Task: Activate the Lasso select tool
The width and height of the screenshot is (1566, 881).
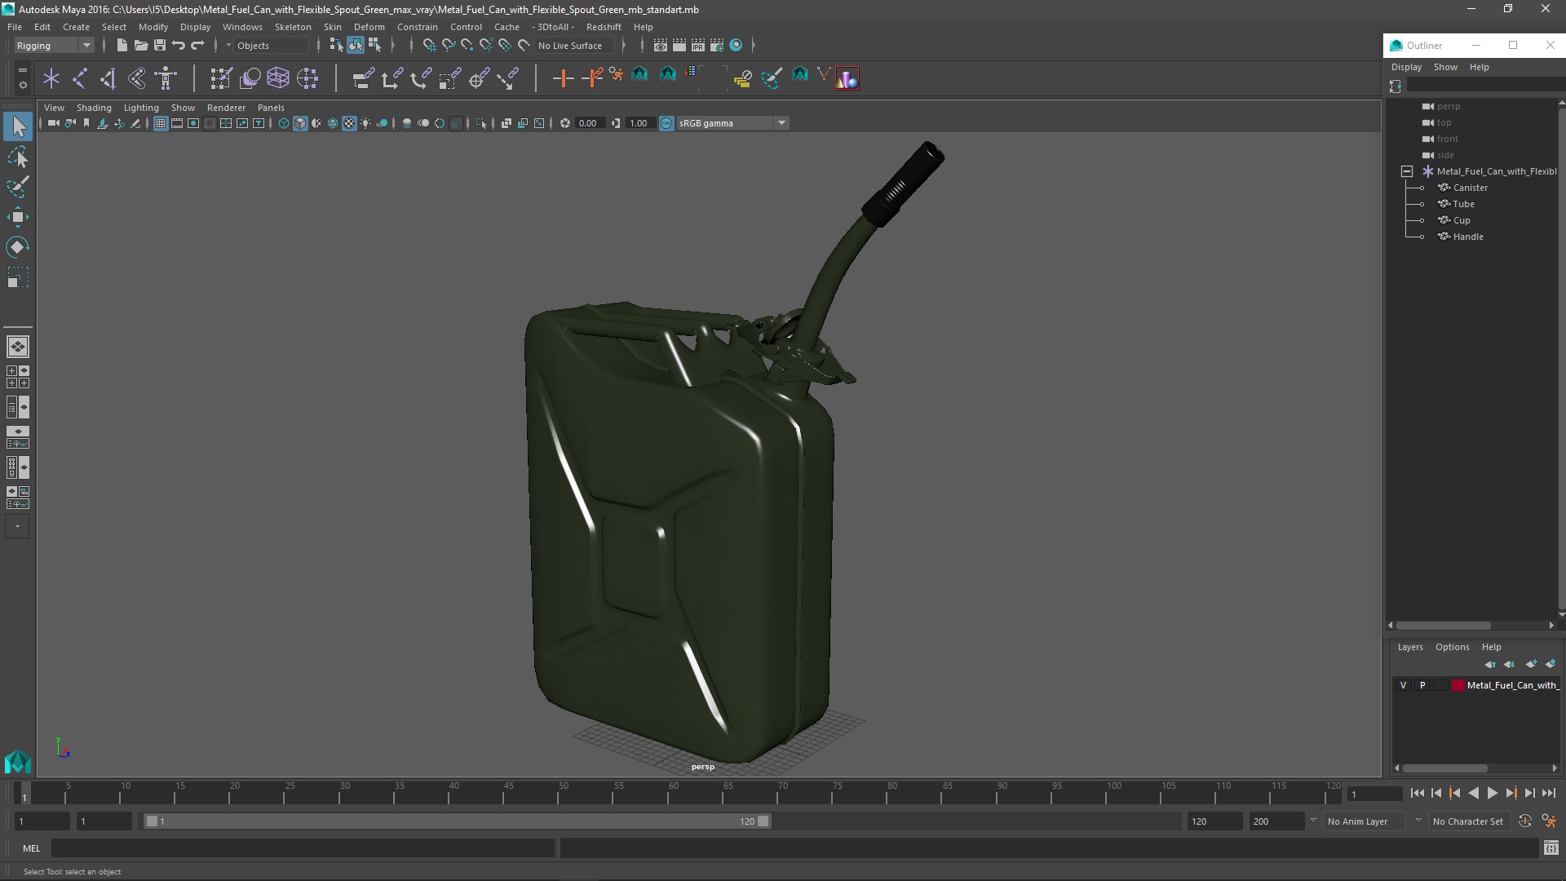Action: [18, 157]
